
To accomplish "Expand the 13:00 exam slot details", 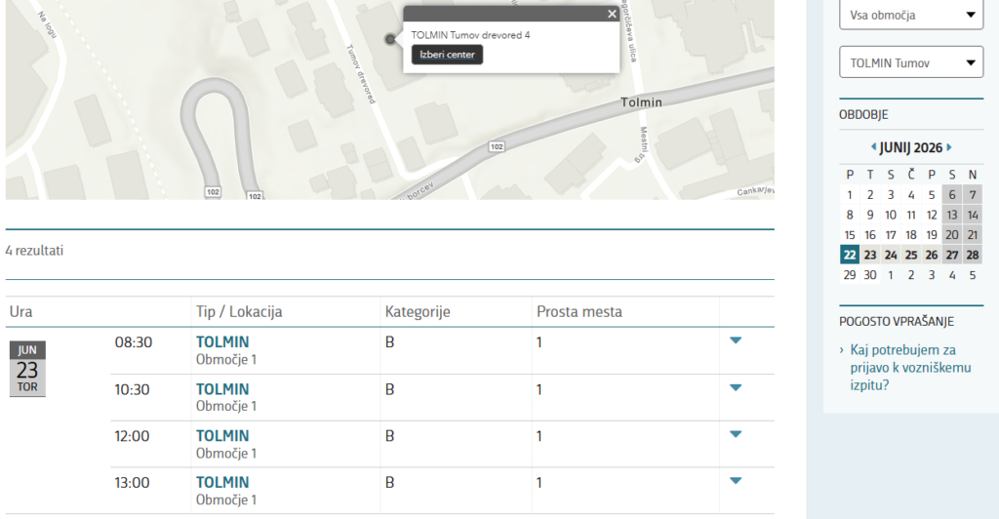I will (x=736, y=480).
